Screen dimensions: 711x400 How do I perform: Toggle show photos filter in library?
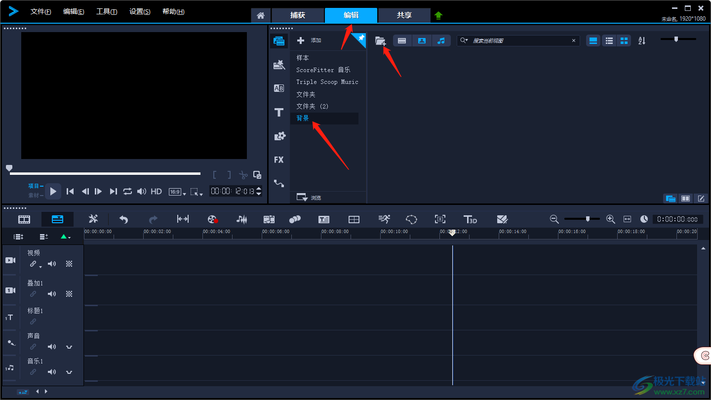[x=422, y=41]
